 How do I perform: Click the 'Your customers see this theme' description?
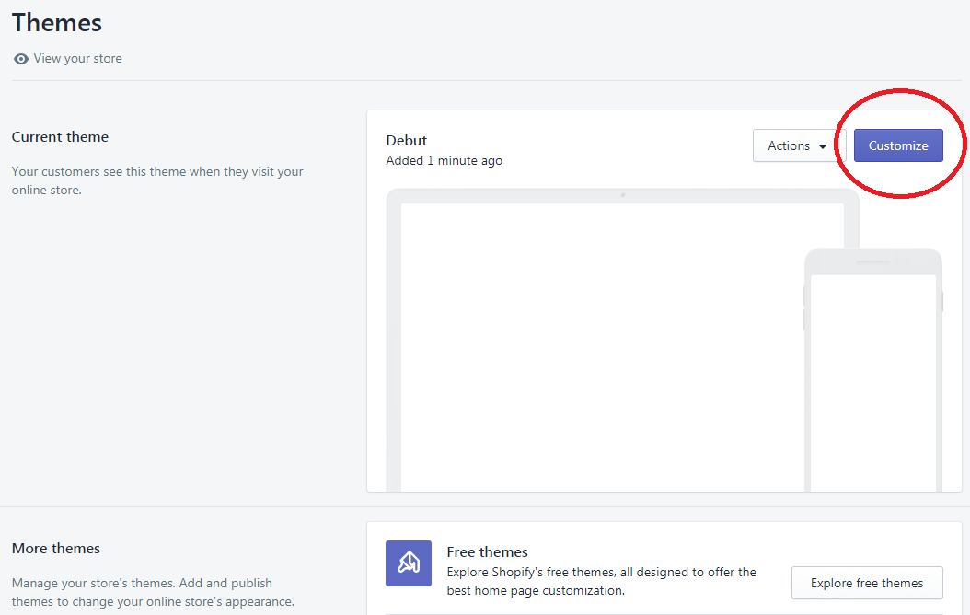click(x=157, y=180)
